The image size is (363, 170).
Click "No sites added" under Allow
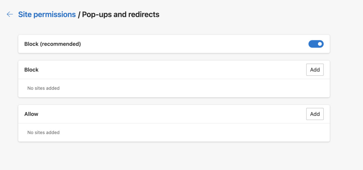pyautogui.click(x=43, y=132)
